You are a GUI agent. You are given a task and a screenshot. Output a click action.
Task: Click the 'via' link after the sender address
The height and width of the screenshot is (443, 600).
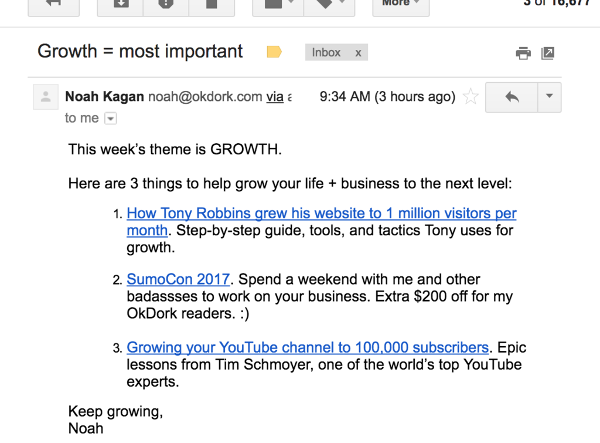point(275,97)
